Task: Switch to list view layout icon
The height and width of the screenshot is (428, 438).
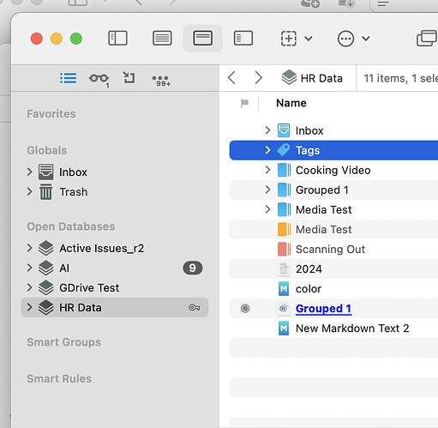Action: click(x=162, y=39)
